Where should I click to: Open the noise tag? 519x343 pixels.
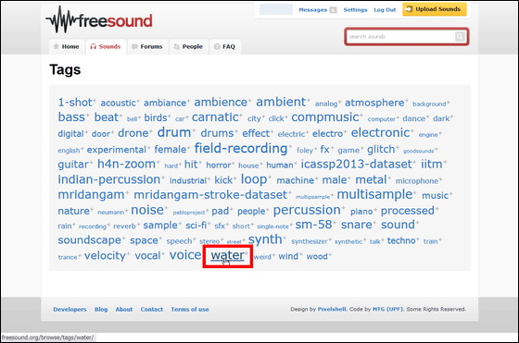147,210
